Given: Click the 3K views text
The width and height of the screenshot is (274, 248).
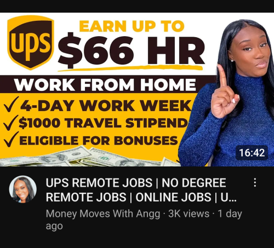Looking at the screenshot, I should coord(189,214).
